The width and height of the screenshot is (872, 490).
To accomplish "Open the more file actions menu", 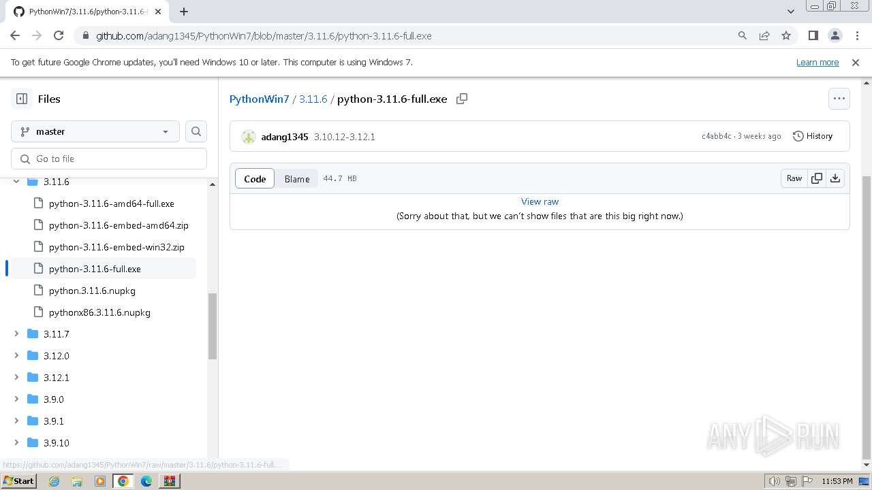I will (x=839, y=99).
